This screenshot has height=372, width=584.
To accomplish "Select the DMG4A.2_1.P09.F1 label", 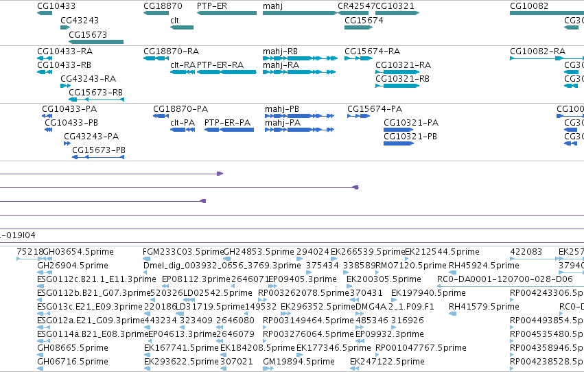I will pyautogui.click(x=395, y=307).
